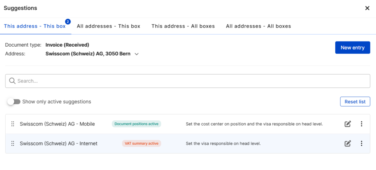Open three-dot menu for Swisscom Internet row
This screenshot has width=376, height=170.
361,144
